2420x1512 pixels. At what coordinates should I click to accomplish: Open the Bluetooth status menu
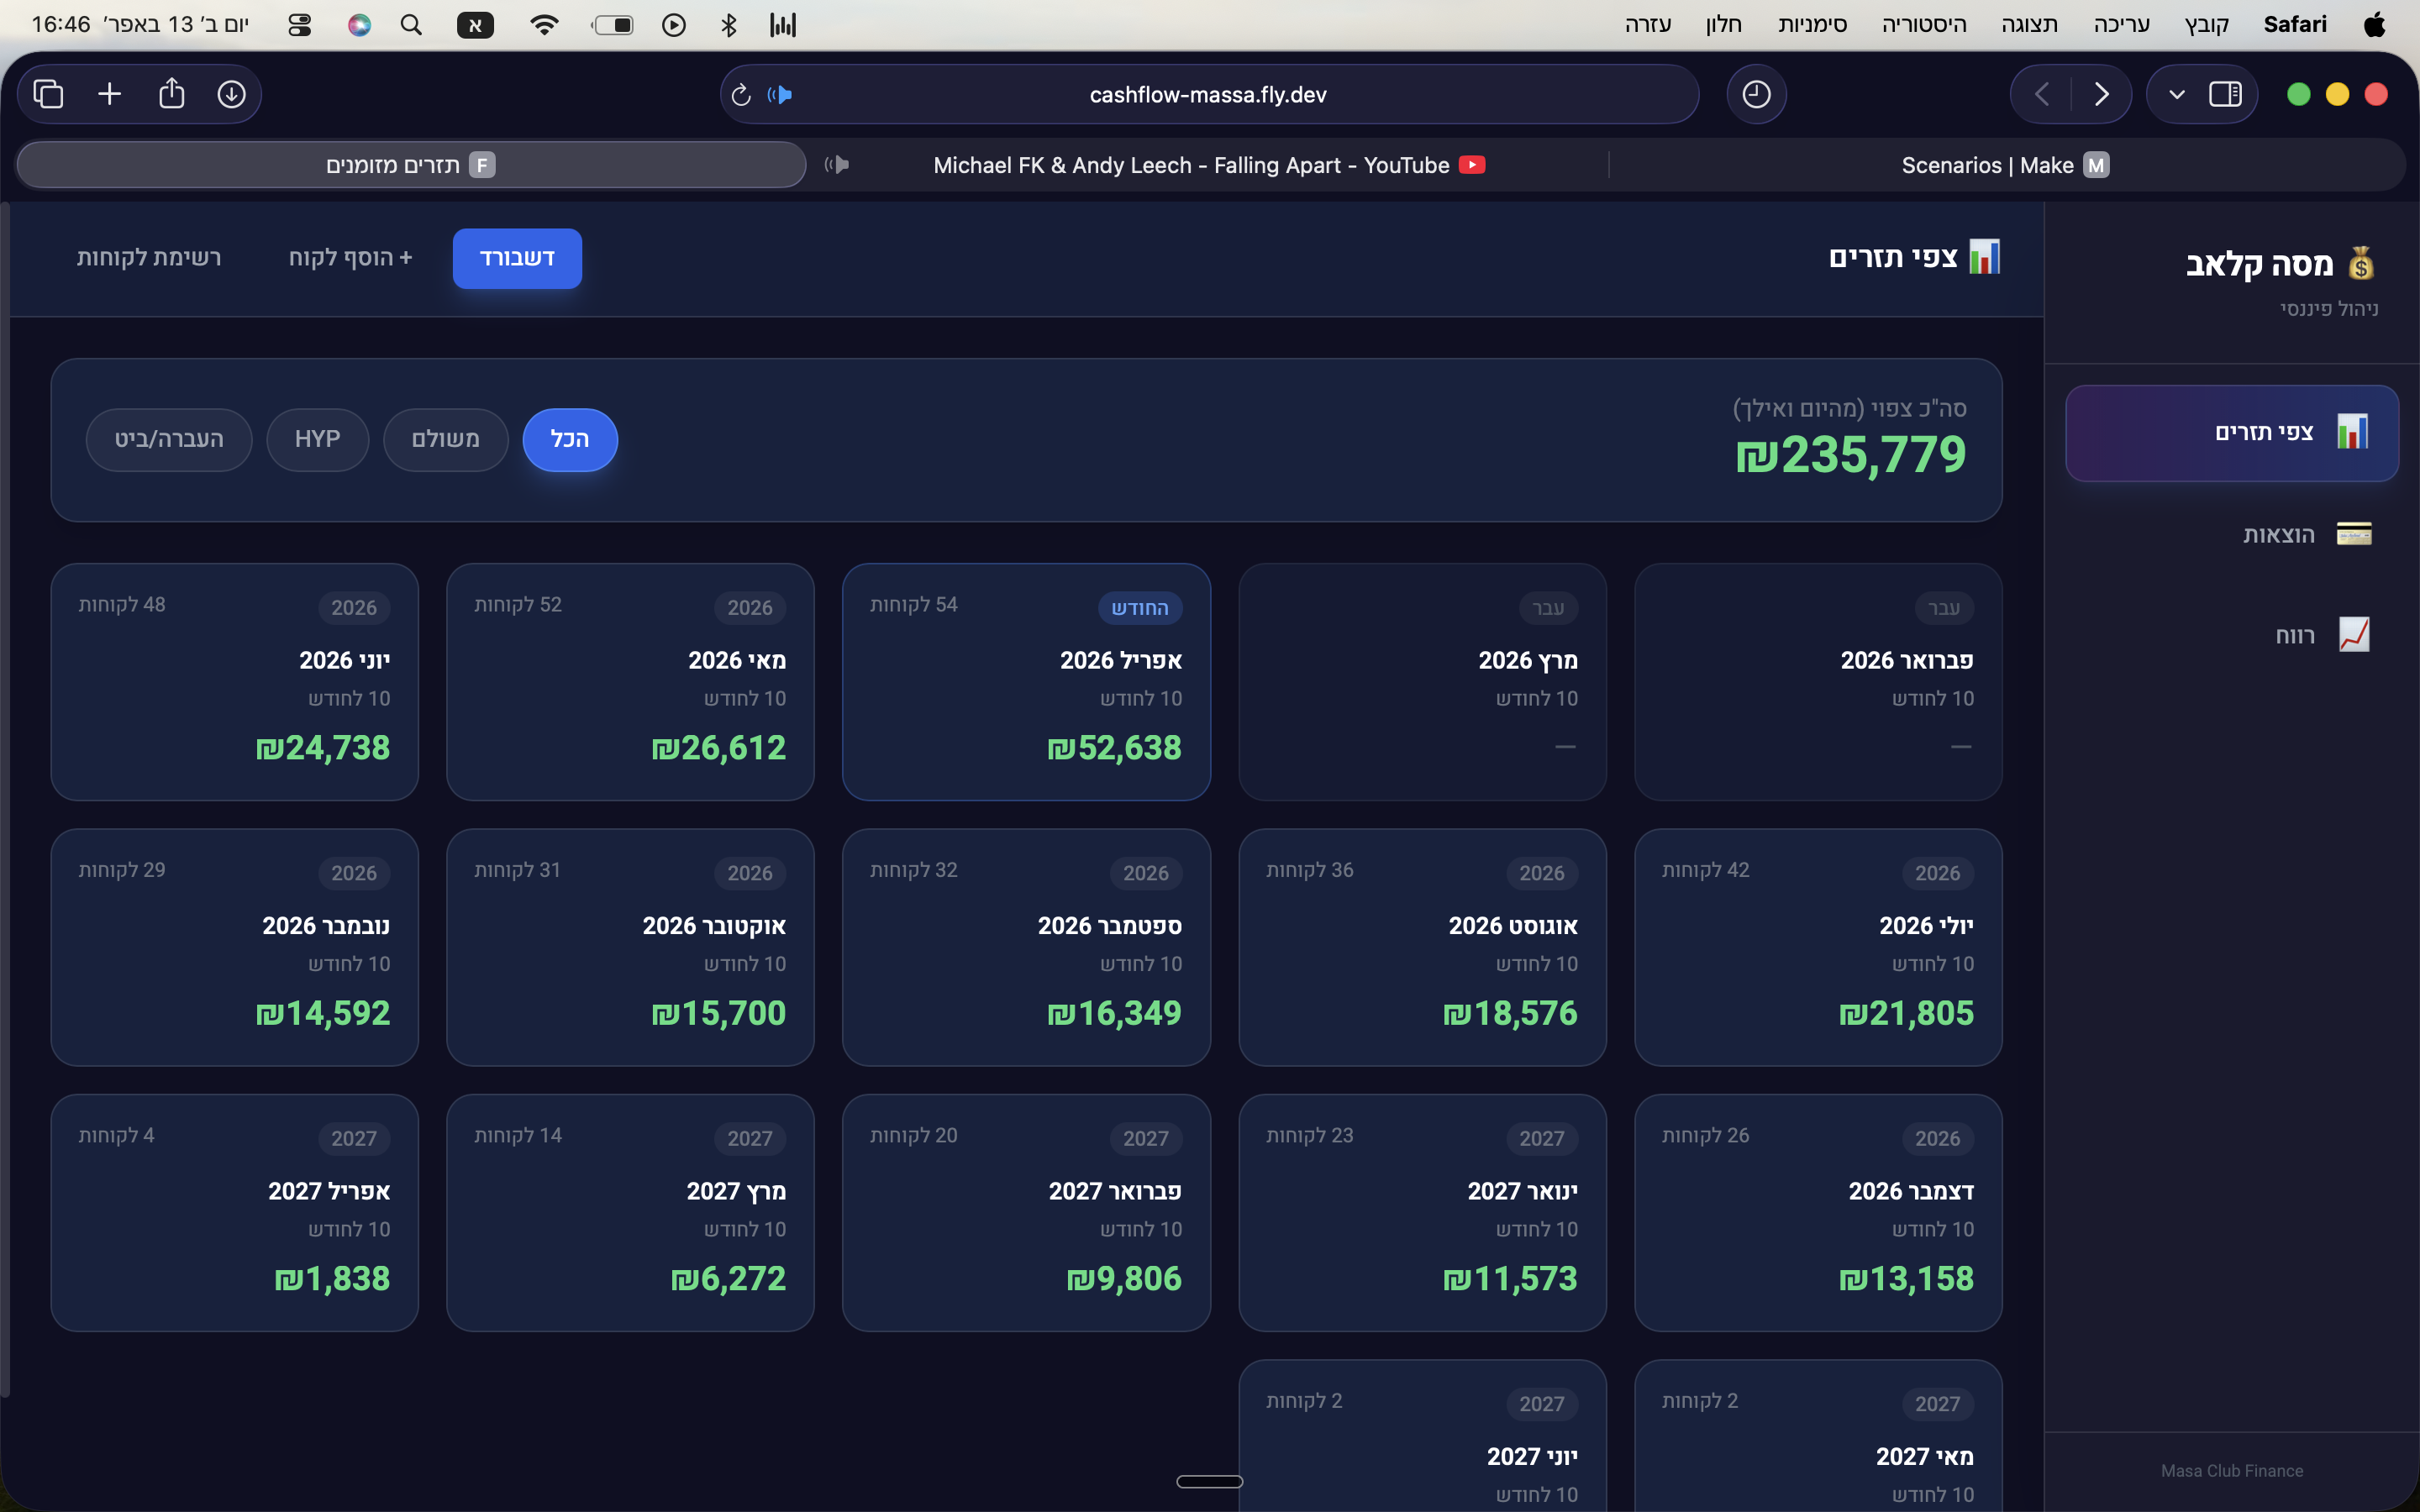coord(729,25)
